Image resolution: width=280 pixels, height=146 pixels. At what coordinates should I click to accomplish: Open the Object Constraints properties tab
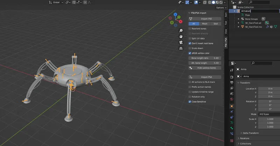point(232,117)
